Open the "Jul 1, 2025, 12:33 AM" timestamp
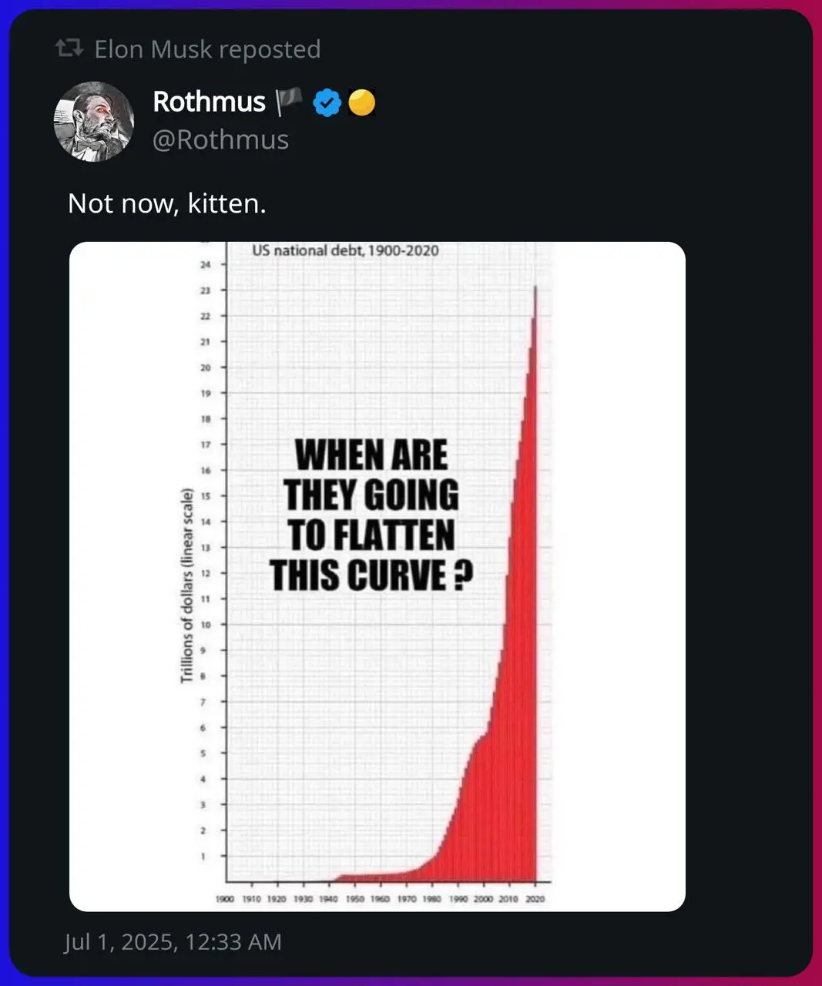The width and height of the screenshot is (822, 986). (x=173, y=942)
